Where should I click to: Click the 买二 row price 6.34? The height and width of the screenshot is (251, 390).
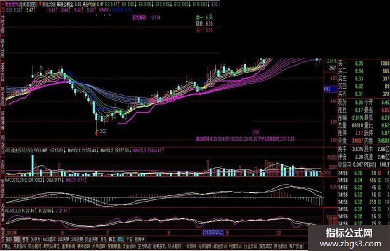click(359, 71)
